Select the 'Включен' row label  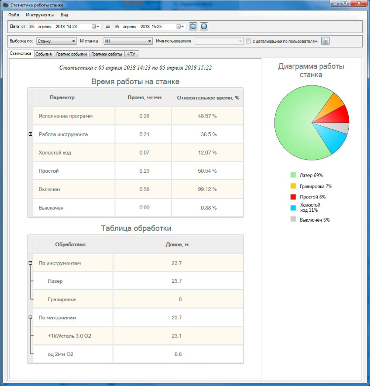pos(49,190)
